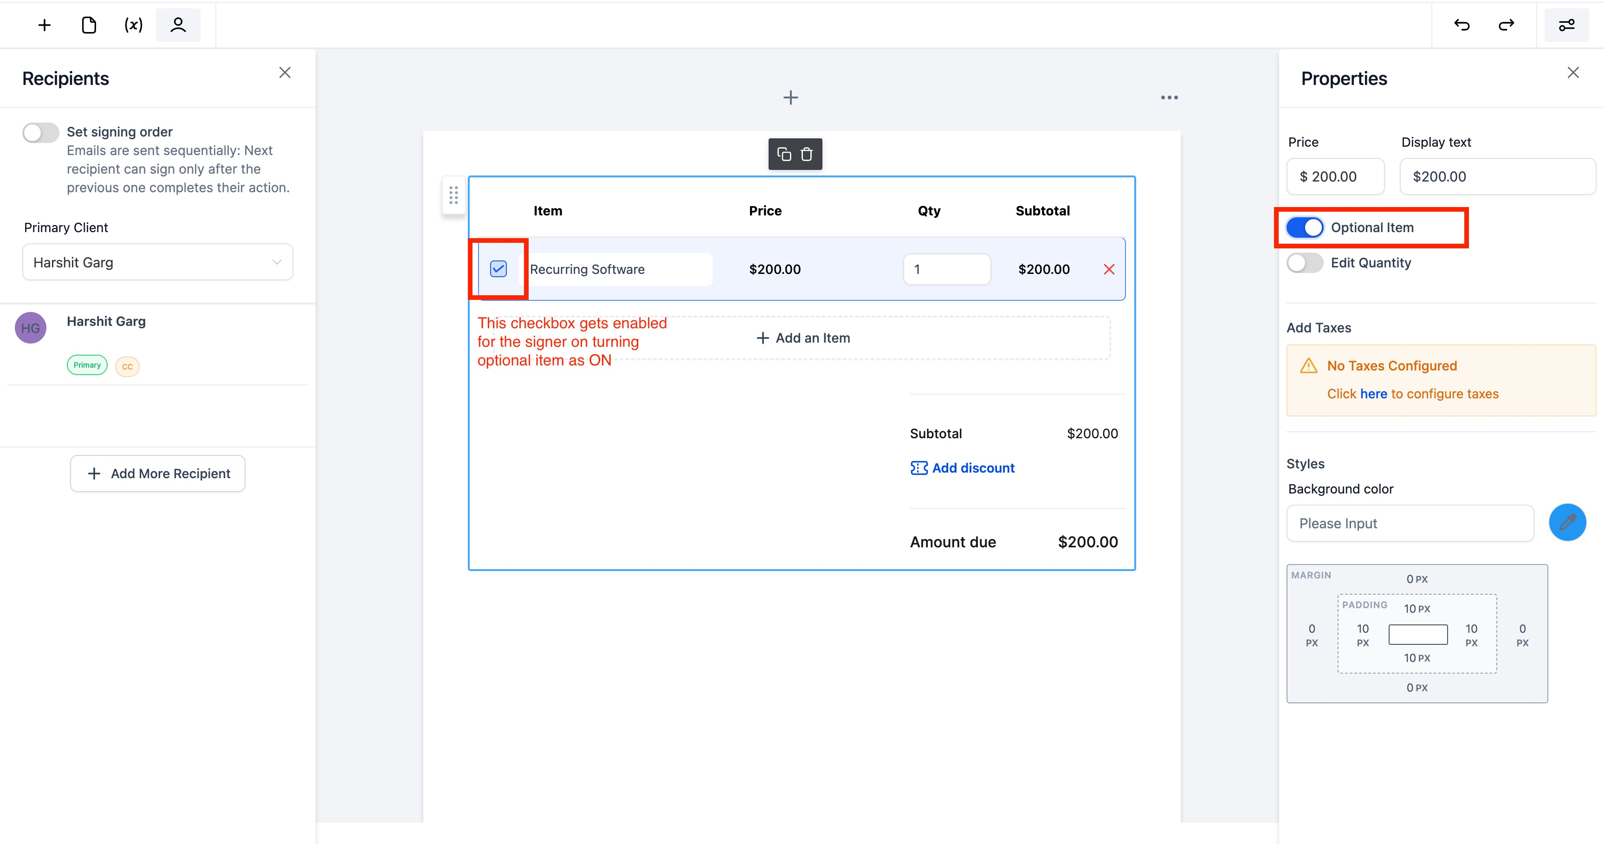Click the Harshit Garg recipient name

[x=106, y=321]
